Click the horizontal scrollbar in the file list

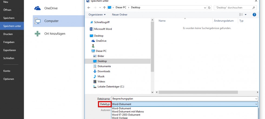coord(198,92)
